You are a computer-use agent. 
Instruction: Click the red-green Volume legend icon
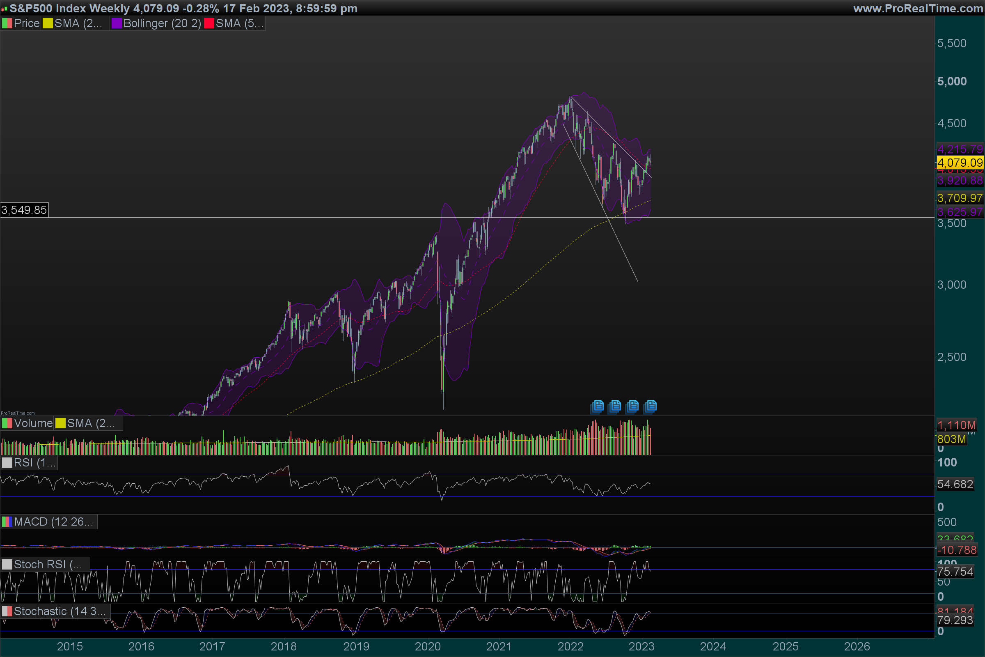point(7,423)
